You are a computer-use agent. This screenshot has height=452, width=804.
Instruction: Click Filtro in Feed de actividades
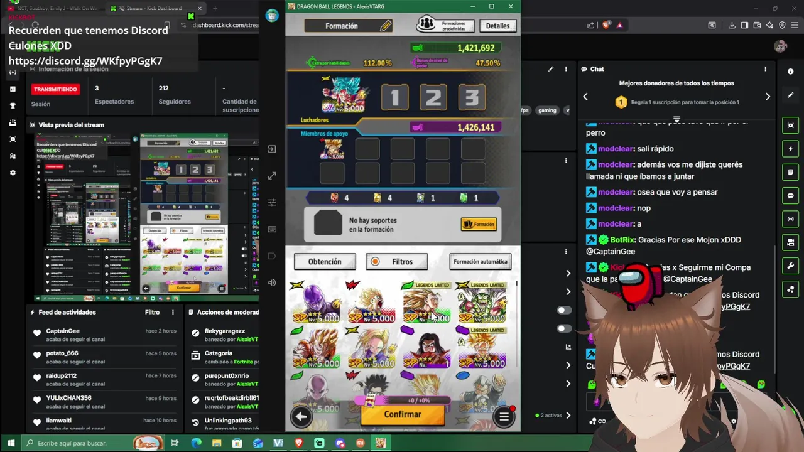point(152,312)
